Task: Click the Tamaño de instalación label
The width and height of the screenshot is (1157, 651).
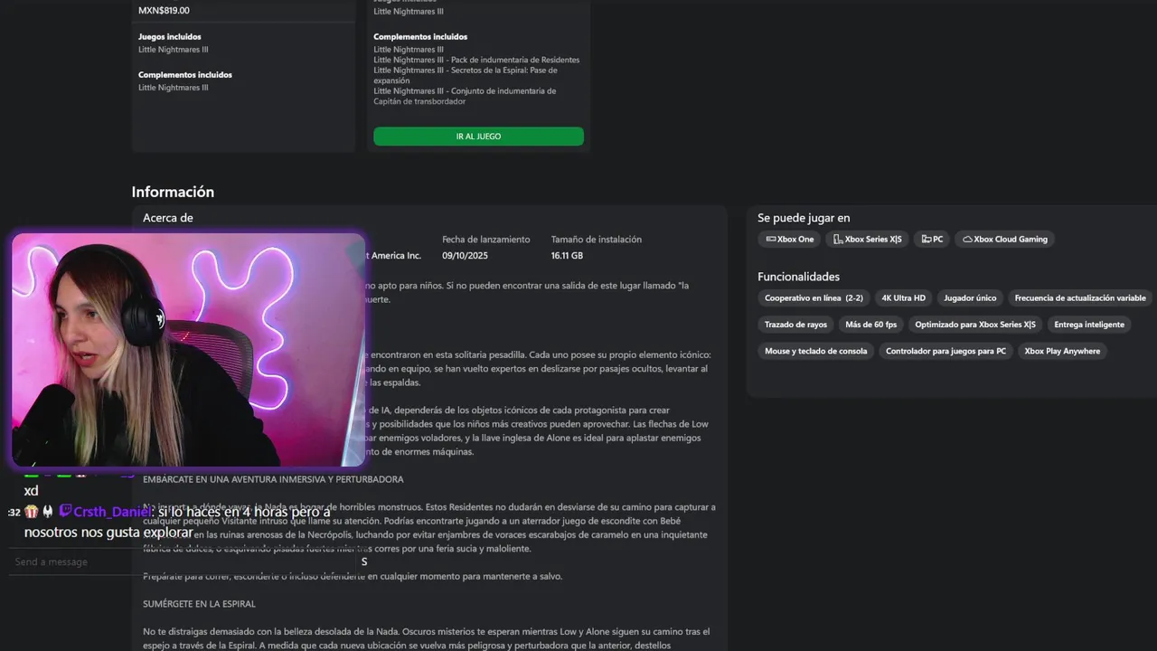Action: tap(597, 240)
